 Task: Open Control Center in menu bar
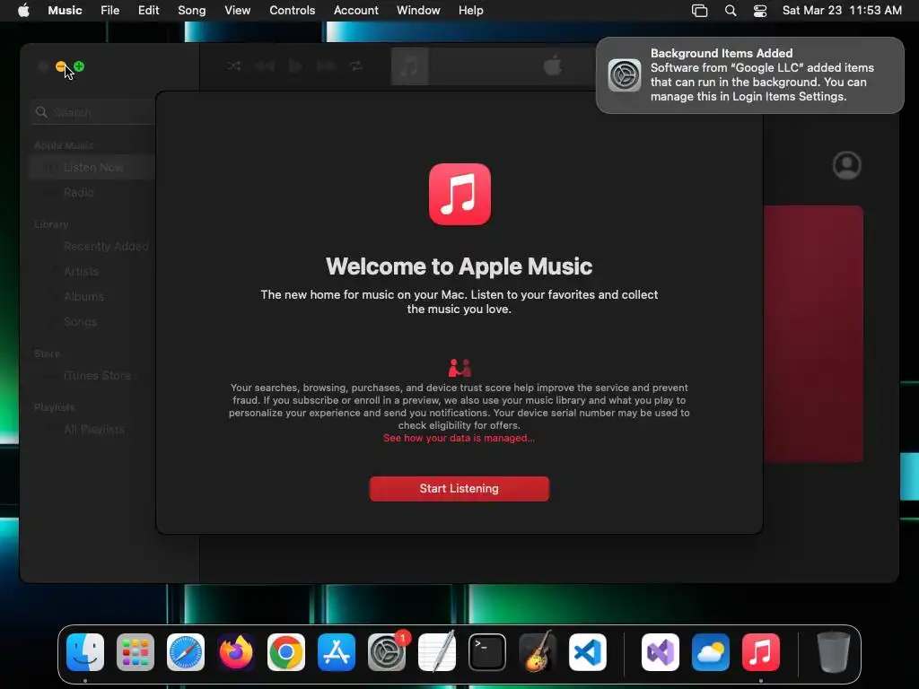point(760,11)
